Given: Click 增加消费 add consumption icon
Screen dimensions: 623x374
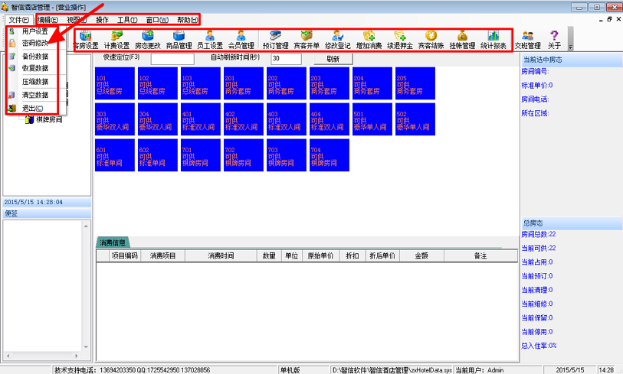Looking at the screenshot, I should [369, 40].
